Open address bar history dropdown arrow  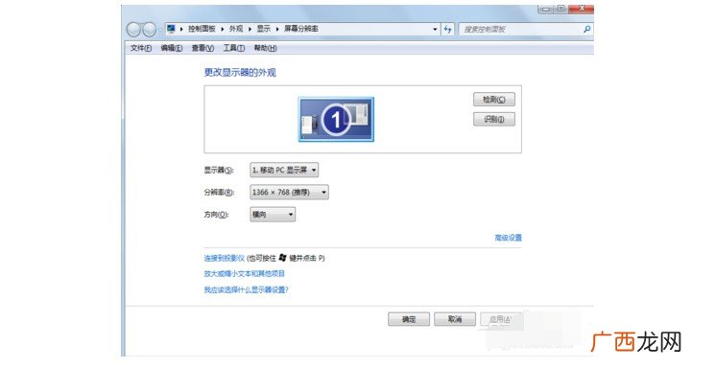pyautogui.click(x=435, y=29)
